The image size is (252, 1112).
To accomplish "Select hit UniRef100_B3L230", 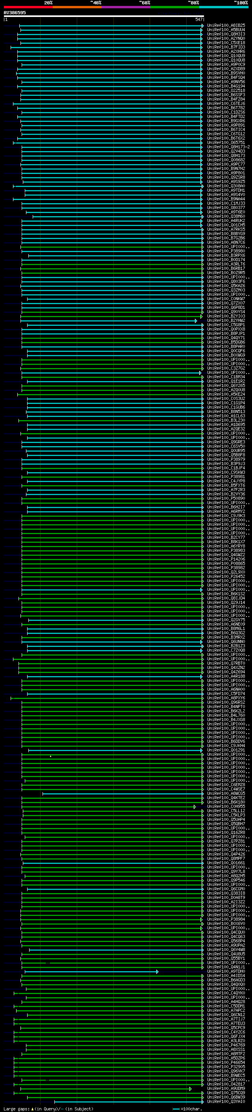I will (226, 420).
